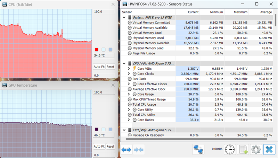Click Reset in CPU graph window

pyautogui.click(x=111, y=67)
